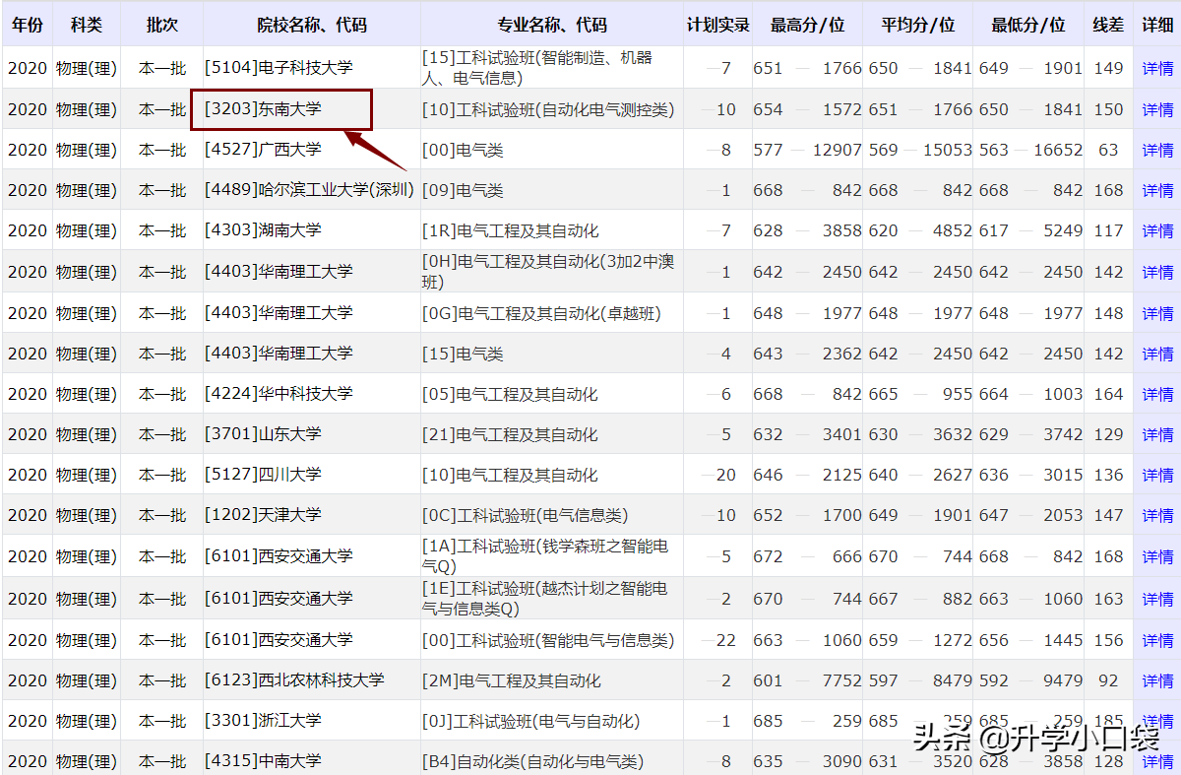Click major [15]工科试验班(智能制造、机器人、电气信息)
Screen dimensions: 1181x775
coord(537,68)
